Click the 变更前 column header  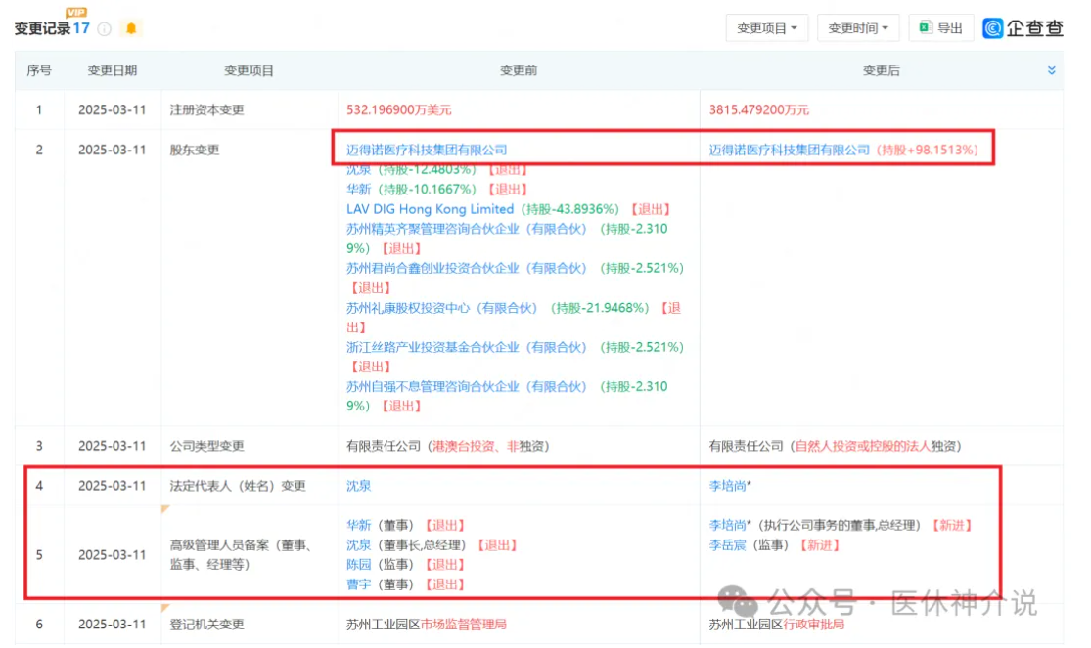(519, 70)
